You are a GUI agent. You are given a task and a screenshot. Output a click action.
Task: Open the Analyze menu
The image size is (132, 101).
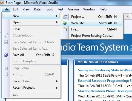click(73, 9)
